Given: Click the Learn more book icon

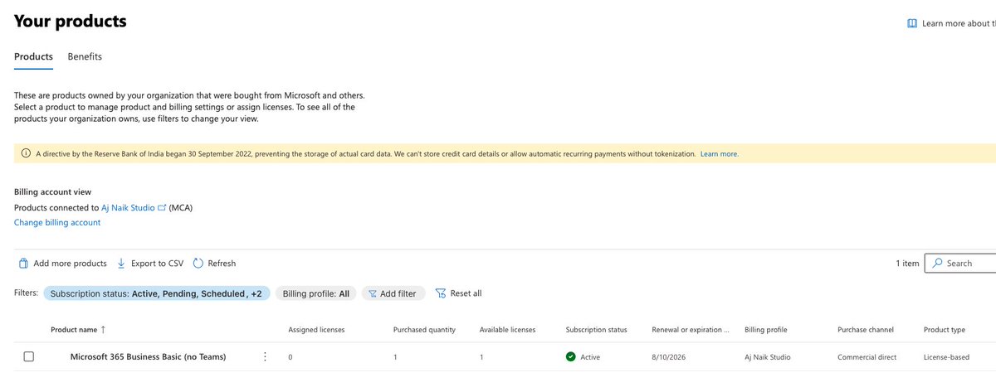Looking at the screenshot, I should [912, 23].
